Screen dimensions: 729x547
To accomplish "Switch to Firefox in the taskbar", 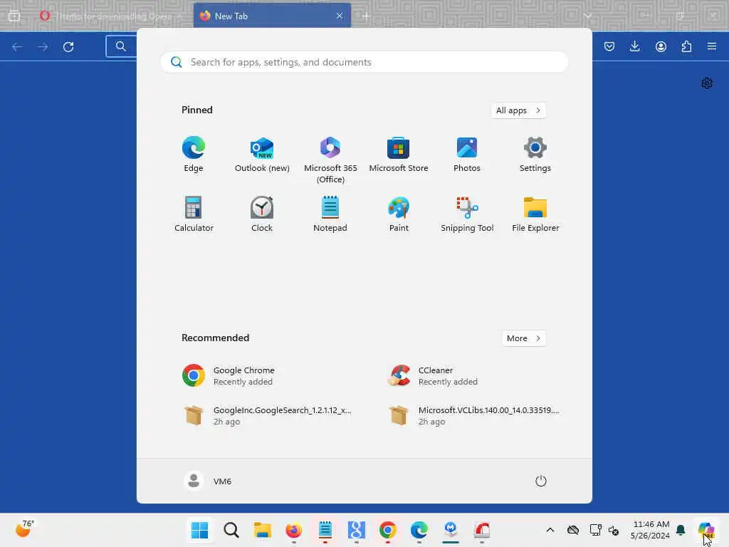I will 294,530.
